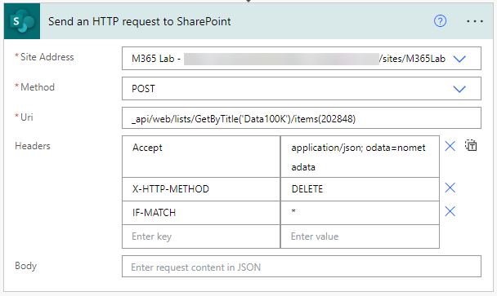This screenshot has width=497, height=296.
Task: Remove the X-HTTP-METHOD header row
Action: 450,188
